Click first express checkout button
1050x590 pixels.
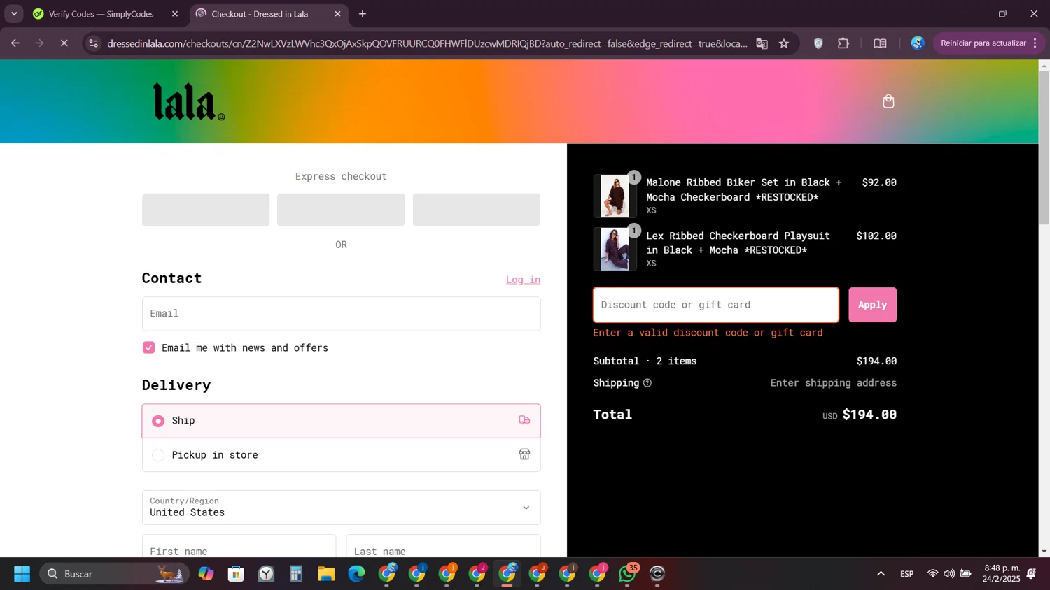coord(206,210)
